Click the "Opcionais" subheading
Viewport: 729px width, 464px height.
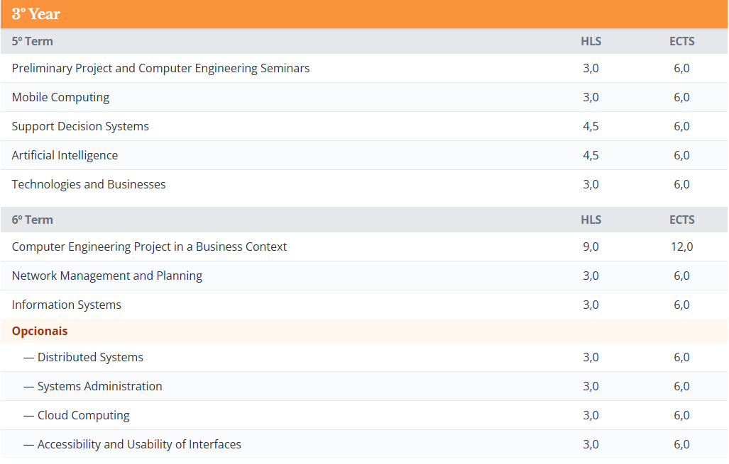40,332
